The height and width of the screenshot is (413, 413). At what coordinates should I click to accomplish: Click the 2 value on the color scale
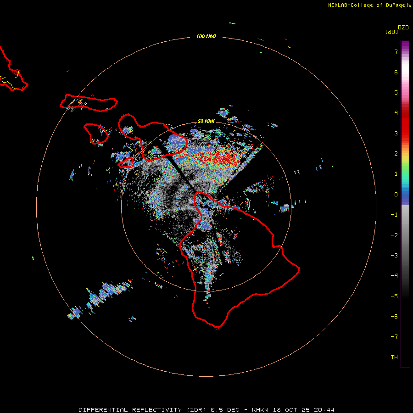click(396, 154)
